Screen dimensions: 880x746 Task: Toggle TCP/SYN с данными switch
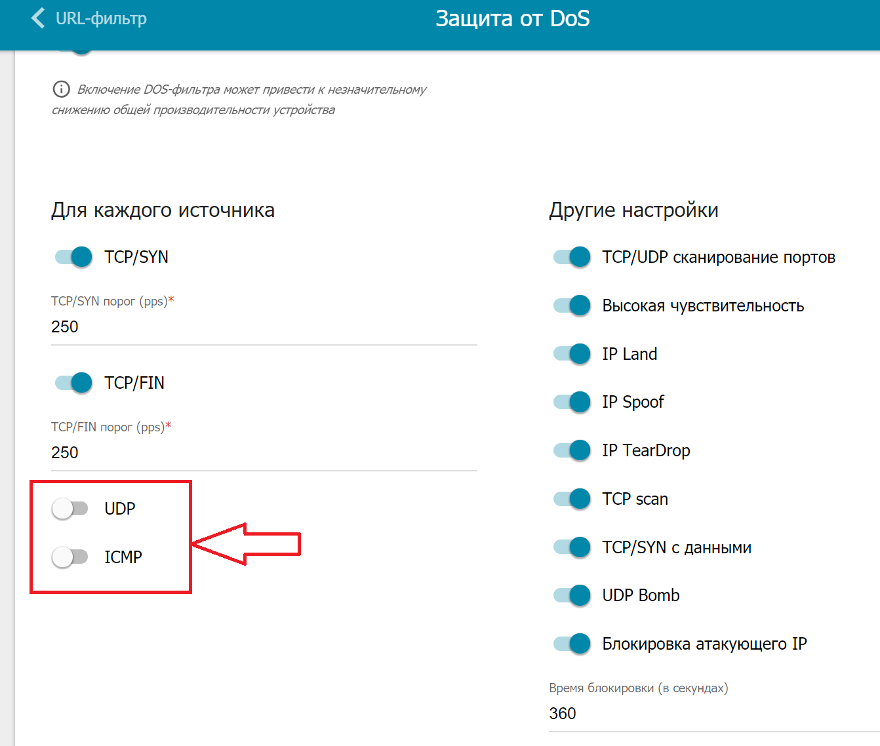tap(572, 547)
